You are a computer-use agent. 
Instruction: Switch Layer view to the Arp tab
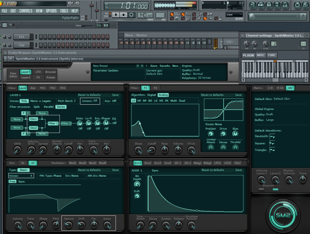33,88
